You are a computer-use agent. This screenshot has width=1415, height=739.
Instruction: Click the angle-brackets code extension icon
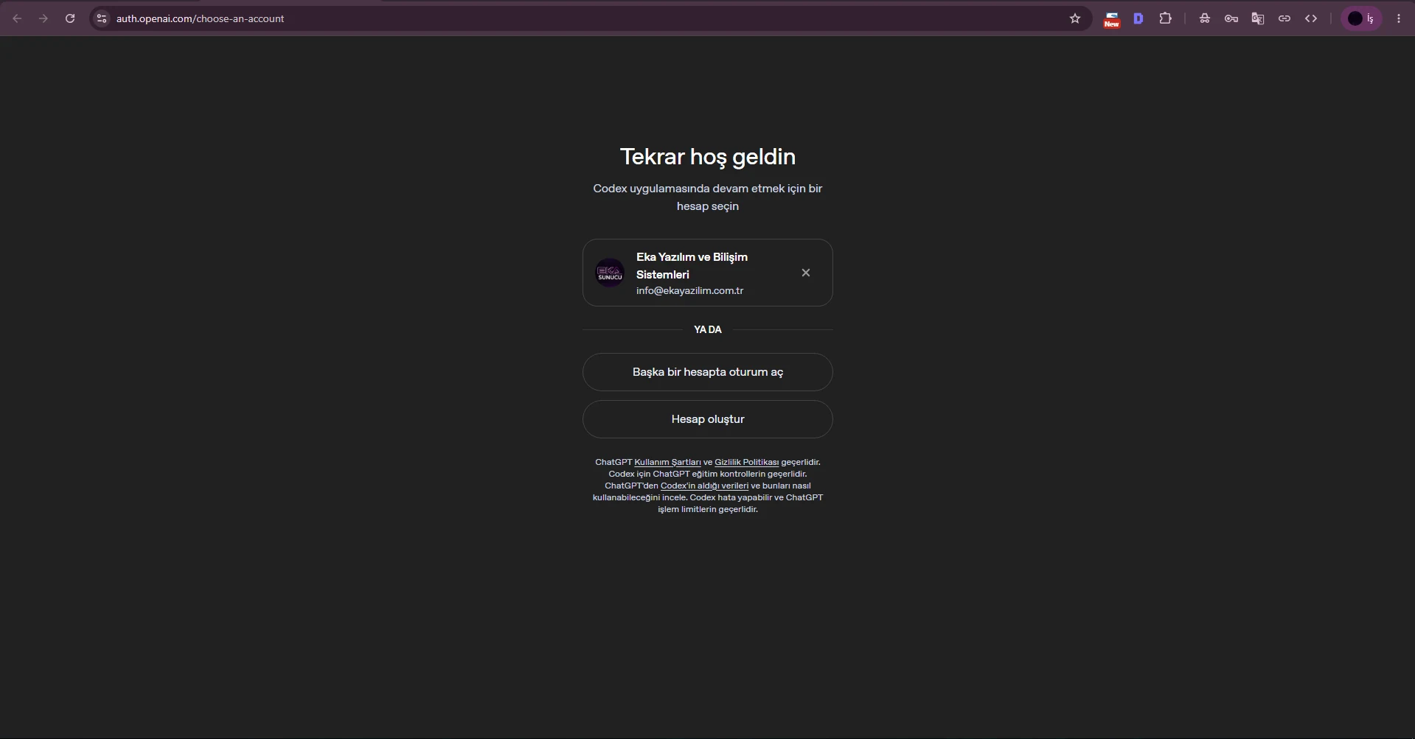[1311, 18]
